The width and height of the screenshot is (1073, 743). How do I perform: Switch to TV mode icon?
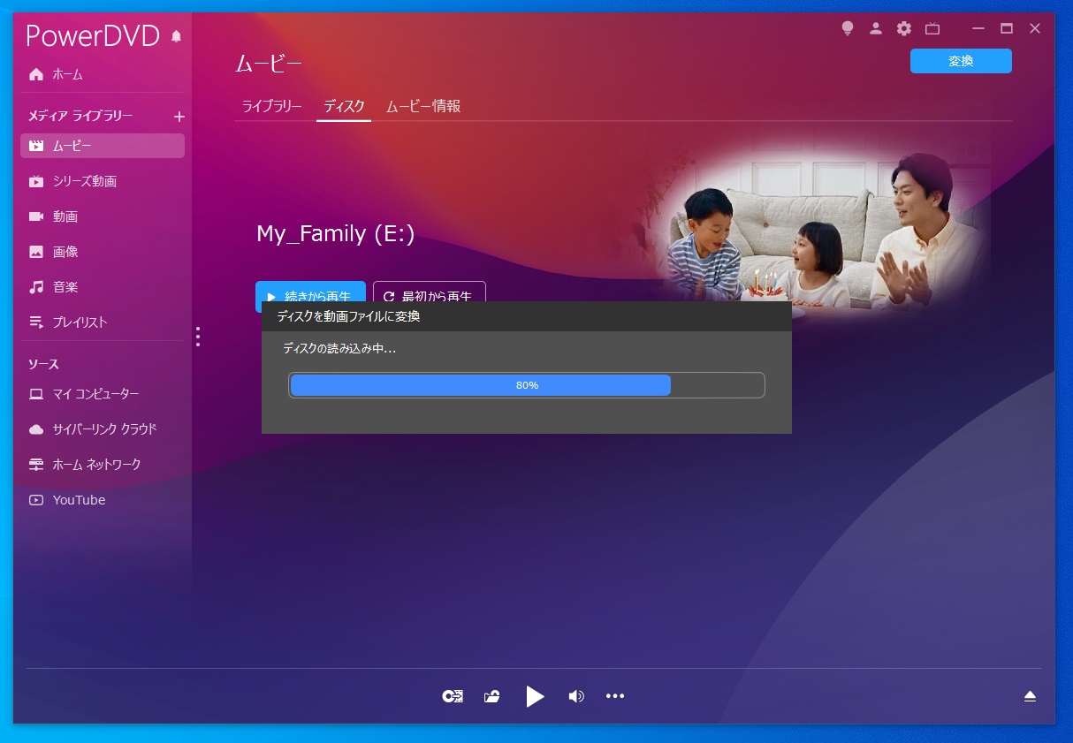tap(932, 28)
